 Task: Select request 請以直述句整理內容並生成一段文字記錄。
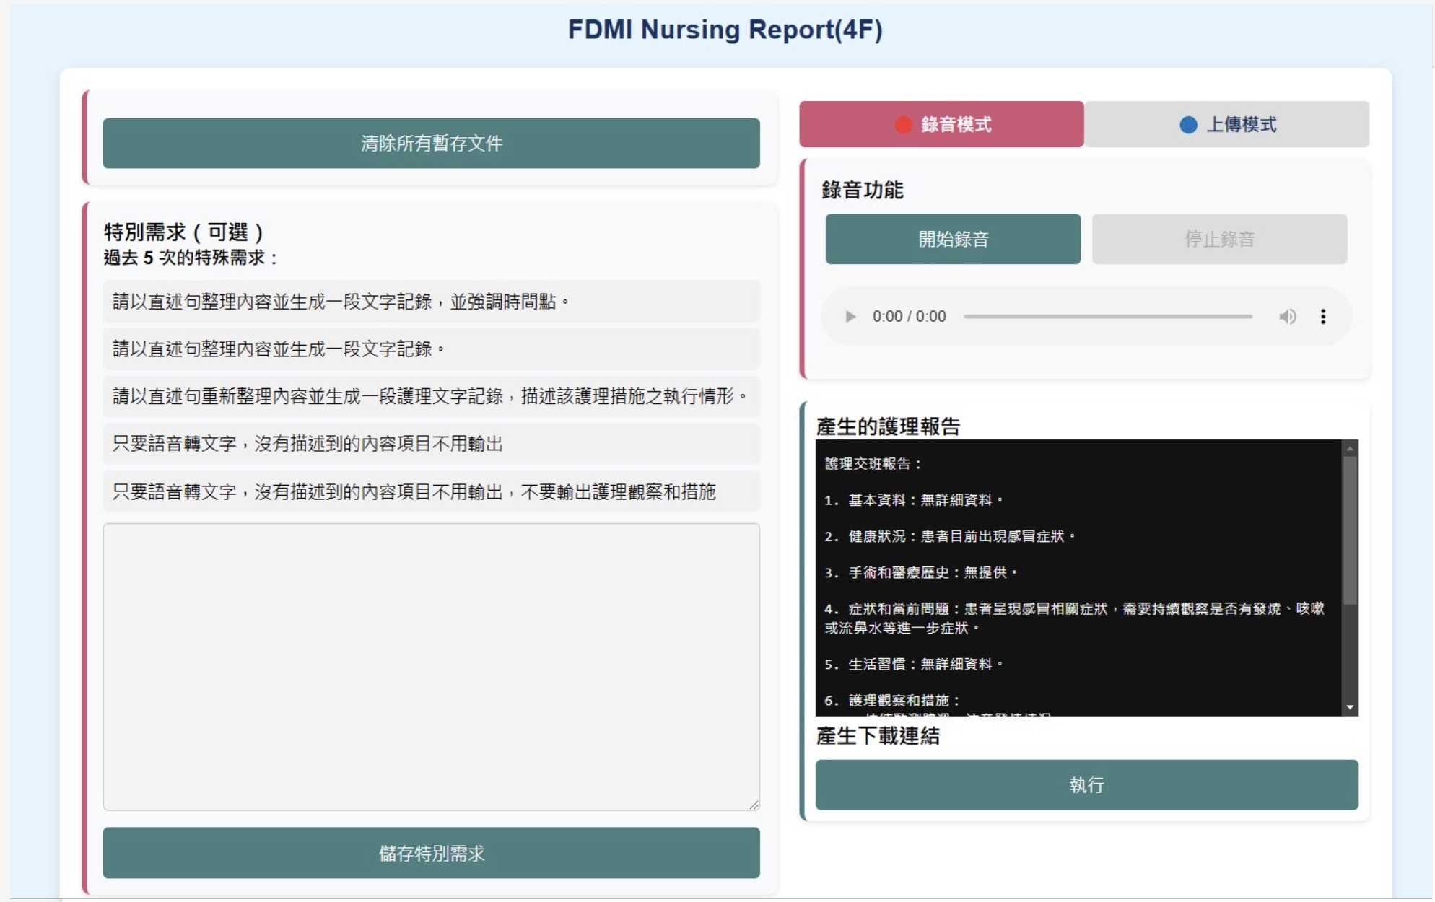[431, 349]
